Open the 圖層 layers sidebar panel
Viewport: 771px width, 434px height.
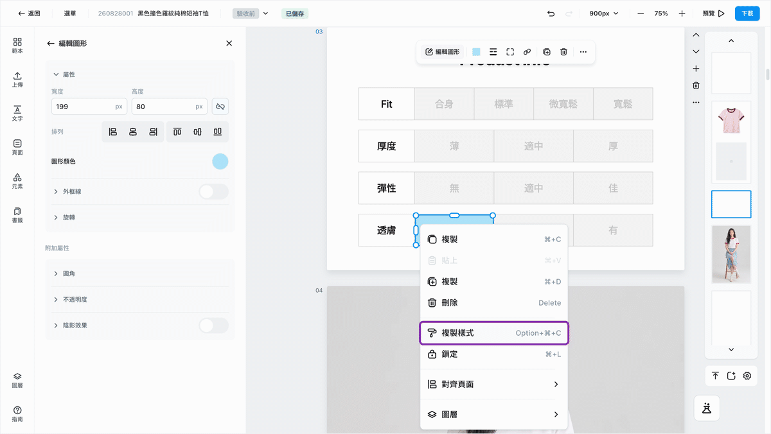[17, 380]
